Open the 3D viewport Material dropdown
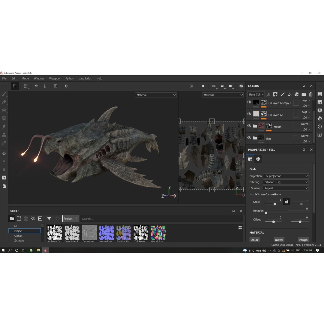Viewport: 324px width, 324px height. click(156, 95)
